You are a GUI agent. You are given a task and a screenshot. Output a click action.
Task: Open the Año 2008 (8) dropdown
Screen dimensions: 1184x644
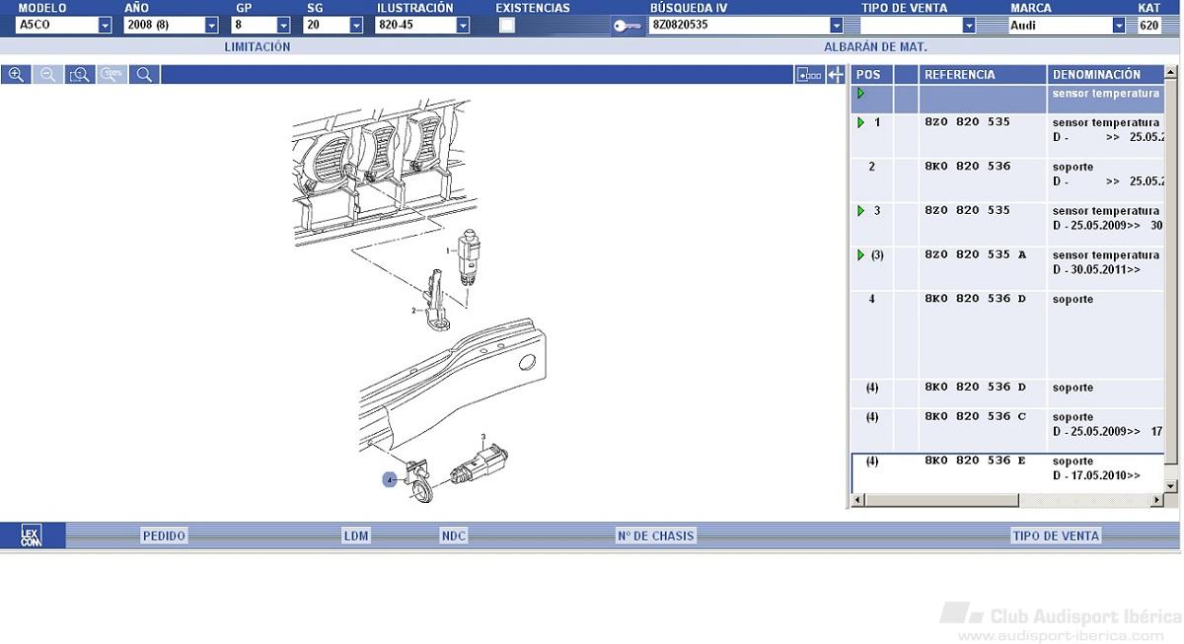(212, 26)
